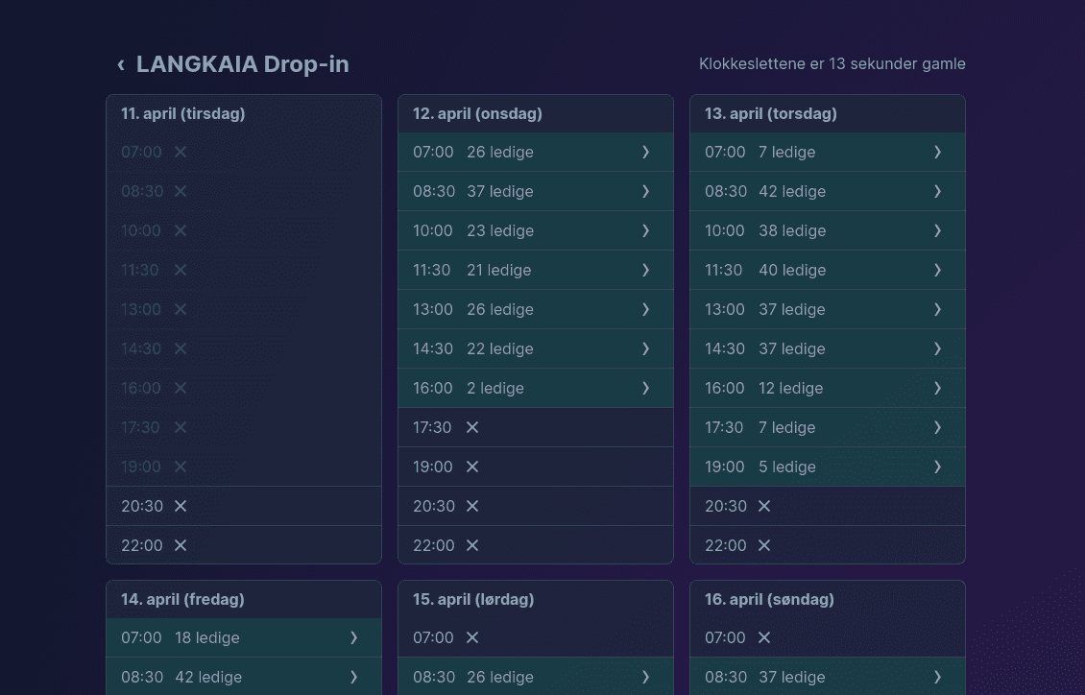Screen dimensions: 1085x695
Task: Open the 15. april 08:30 slot with 26 ledige
Action: [536, 677]
